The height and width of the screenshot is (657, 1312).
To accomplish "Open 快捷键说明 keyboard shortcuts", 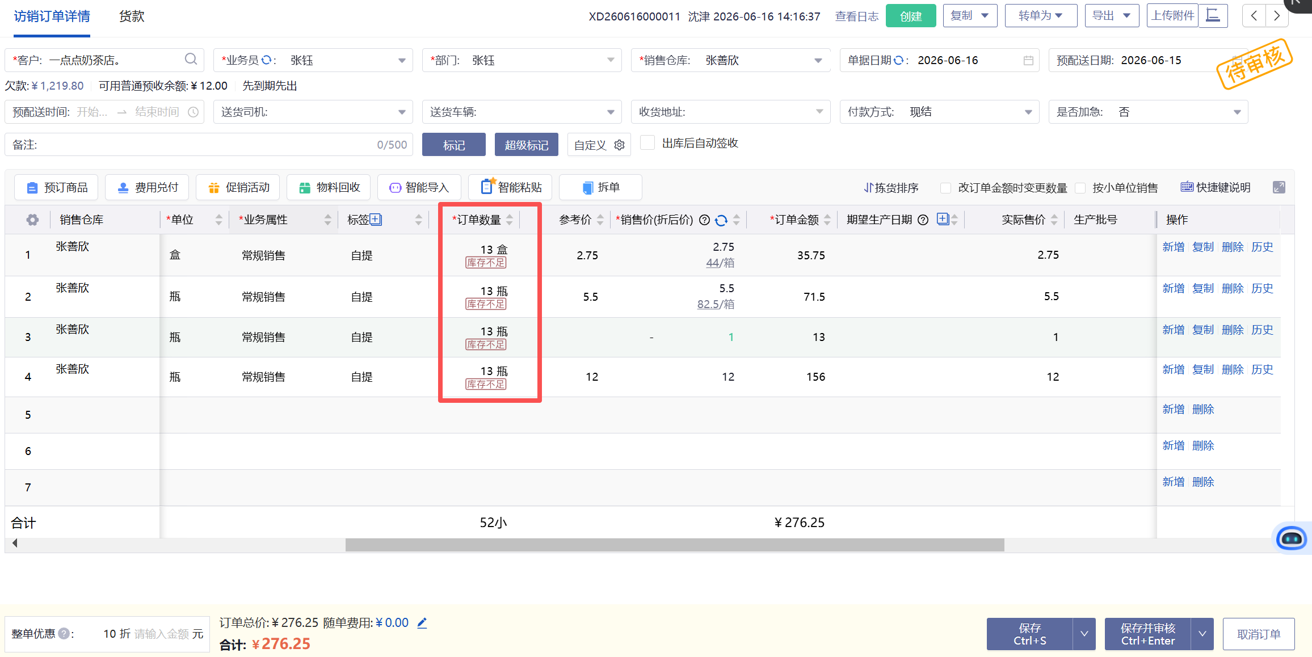I will click(x=1216, y=187).
